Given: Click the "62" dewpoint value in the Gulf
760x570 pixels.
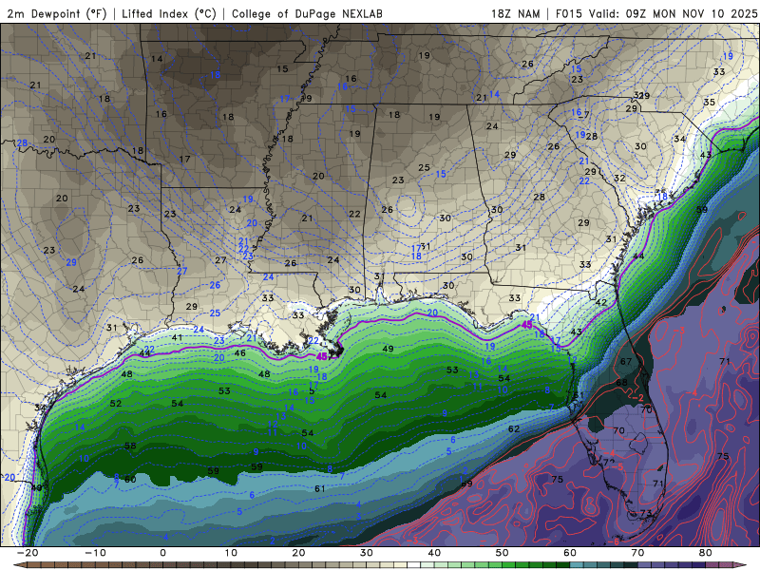Looking at the screenshot, I should (x=514, y=429).
